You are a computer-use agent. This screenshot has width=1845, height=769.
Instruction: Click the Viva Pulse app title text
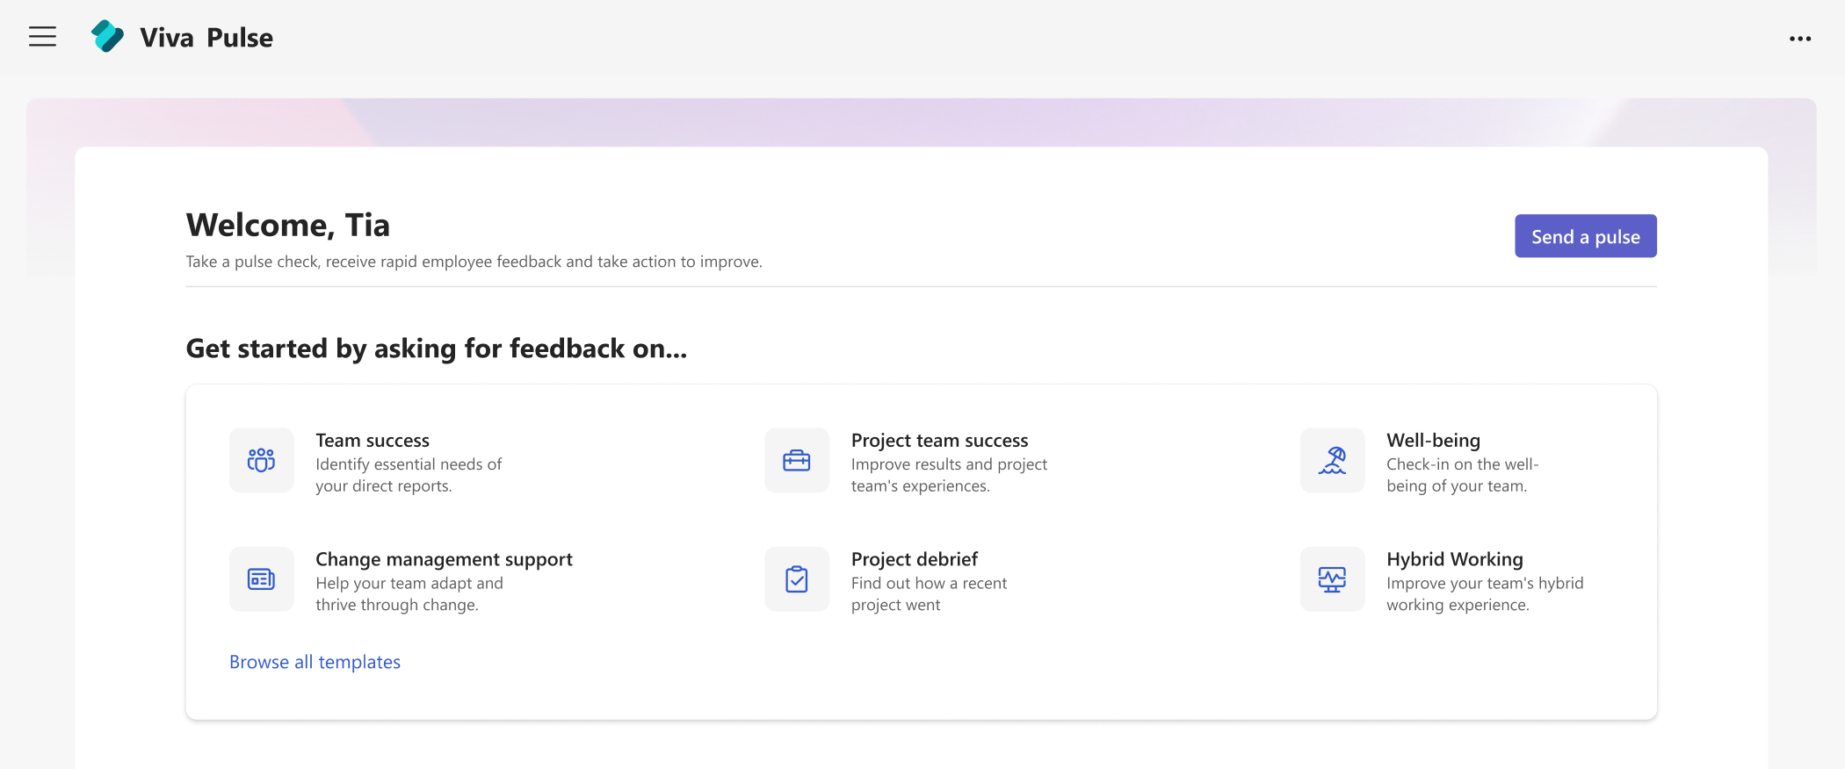click(x=206, y=38)
